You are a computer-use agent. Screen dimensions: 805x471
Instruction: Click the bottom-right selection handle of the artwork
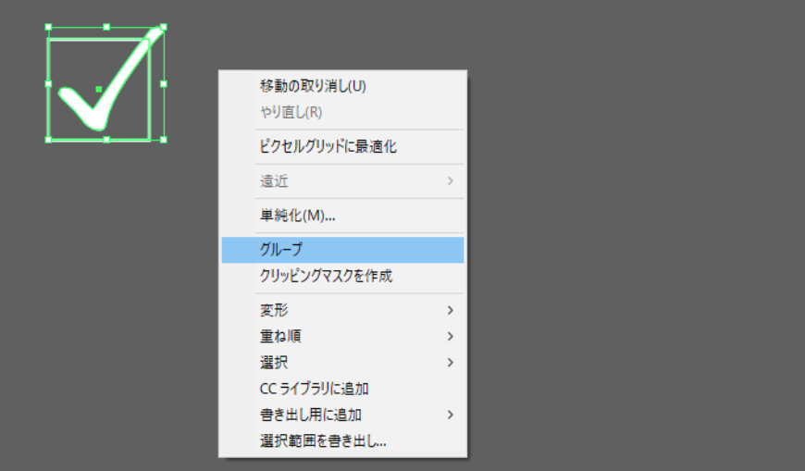point(164,140)
